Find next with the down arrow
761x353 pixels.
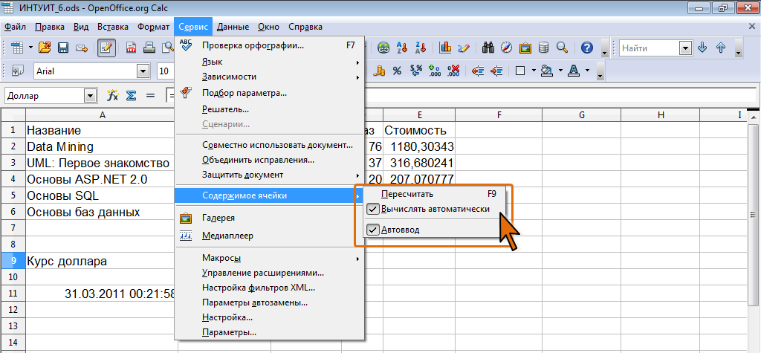(702, 48)
